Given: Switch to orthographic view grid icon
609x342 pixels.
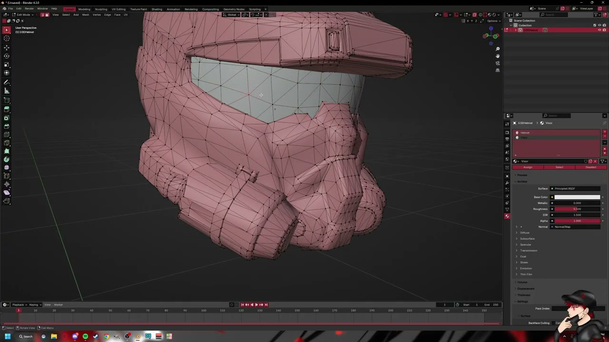Looking at the screenshot, I should (x=498, y=70).
